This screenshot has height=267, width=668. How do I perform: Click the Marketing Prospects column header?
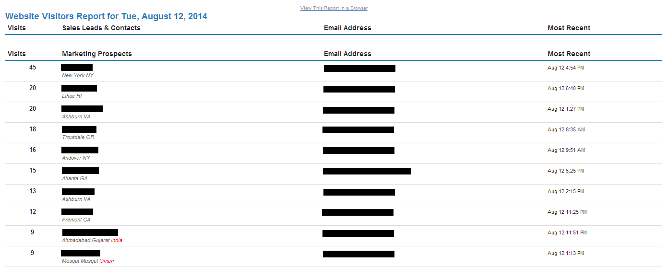coord(97,54)
